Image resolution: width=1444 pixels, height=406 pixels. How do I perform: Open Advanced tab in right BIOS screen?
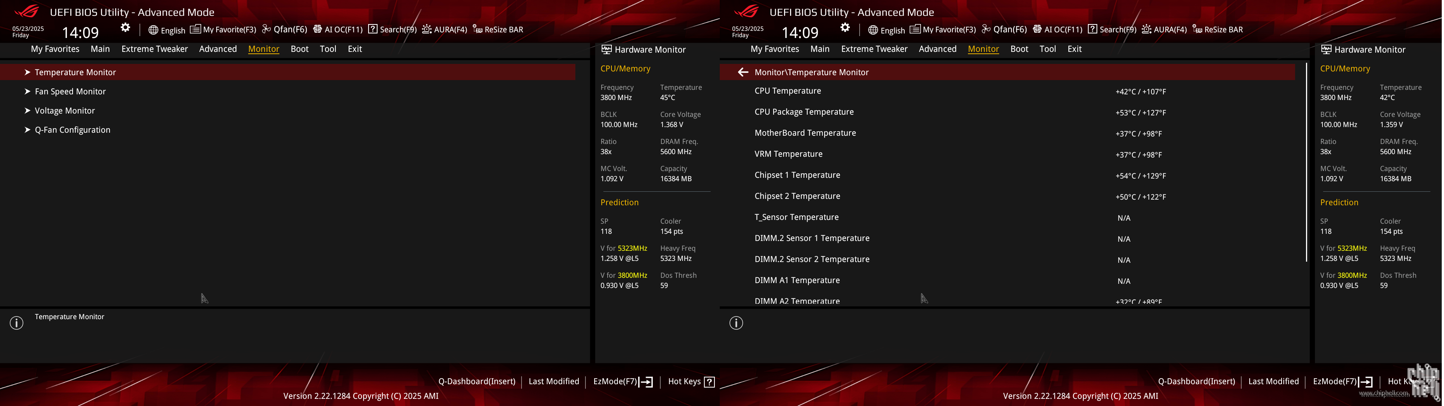click(938, 49)
